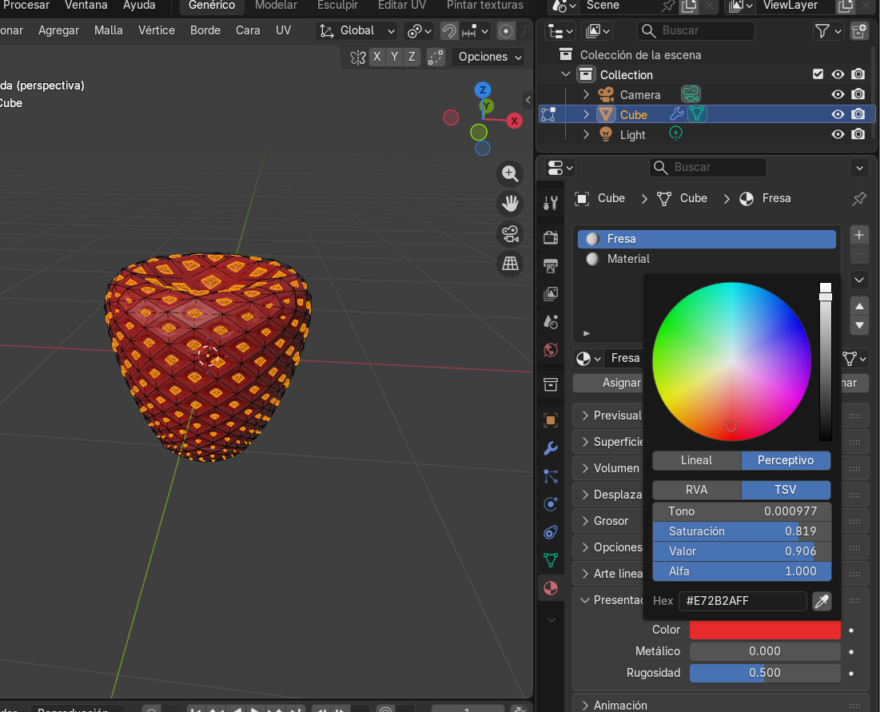Screen dimensions: 880x712
Task: Toggle camera view with the camera icon
Action: point(509,233)
